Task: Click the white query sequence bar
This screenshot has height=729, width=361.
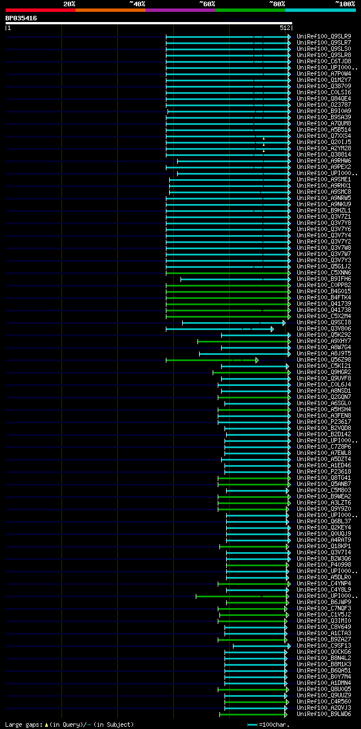Action: 149,23
